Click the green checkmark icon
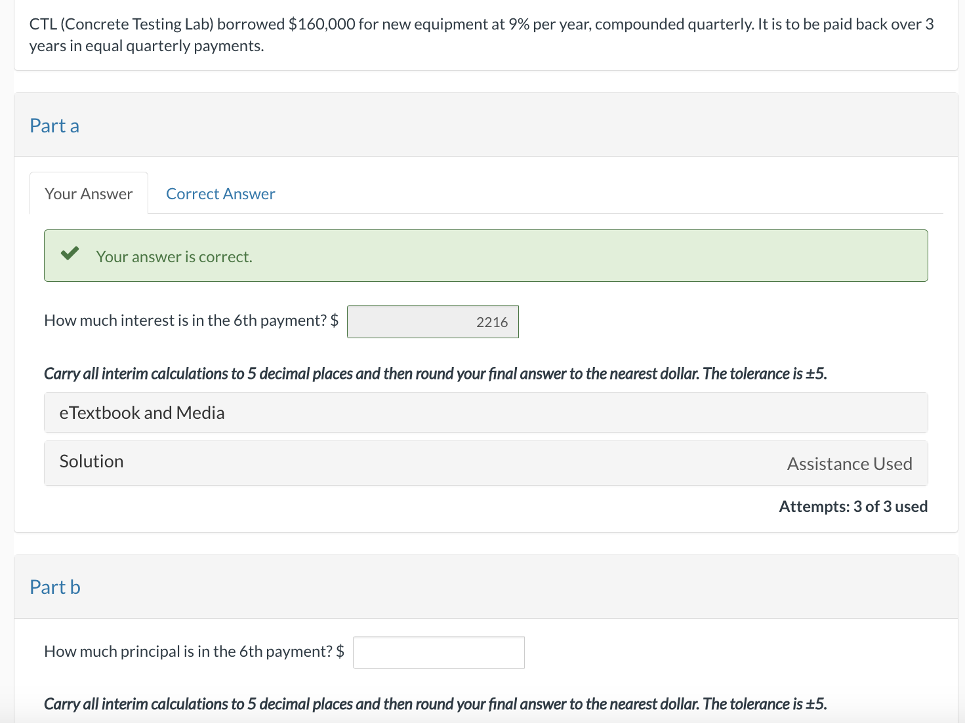 tap(70, 254)
